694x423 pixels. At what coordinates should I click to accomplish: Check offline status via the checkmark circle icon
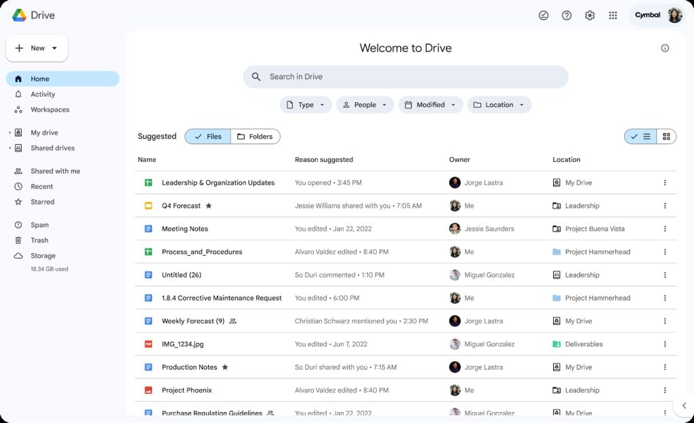pos(543,15)
